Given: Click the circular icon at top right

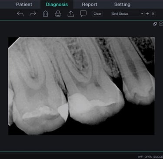Looking at the screenshot, I should (x=161, y=24).
